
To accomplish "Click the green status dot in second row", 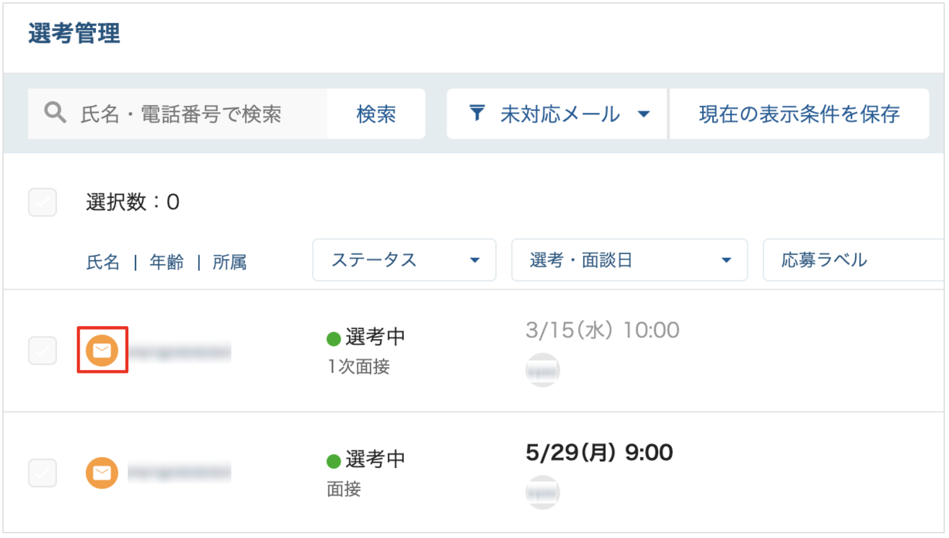I will pyautogui.click(x=334, y=461).
